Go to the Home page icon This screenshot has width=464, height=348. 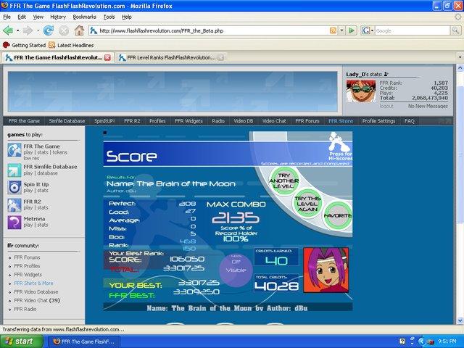coord(79,30)
